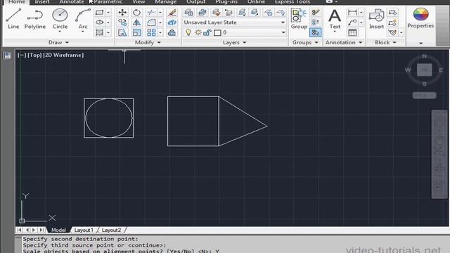450x253 pixels.
Task: Choose the Fillet tool
Action: click(x=151, y=22)
